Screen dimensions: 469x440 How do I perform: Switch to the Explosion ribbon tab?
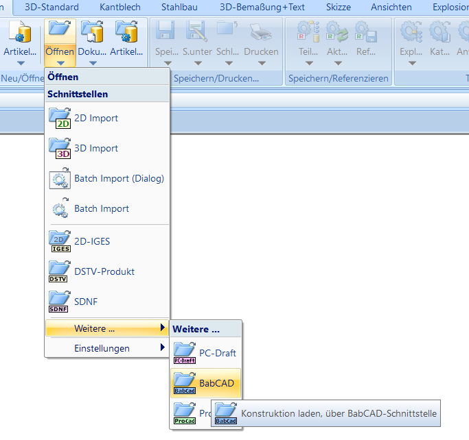point(450,7)
